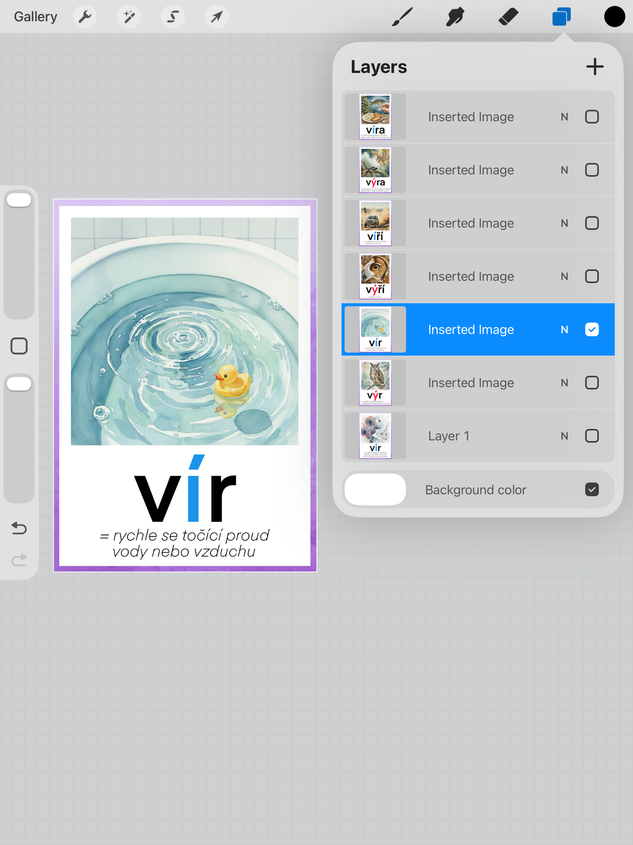The height and width of the screenshot is (845, 633).
Task: Close the Layers panel via layers icon
Action: [x=561, y=17]
